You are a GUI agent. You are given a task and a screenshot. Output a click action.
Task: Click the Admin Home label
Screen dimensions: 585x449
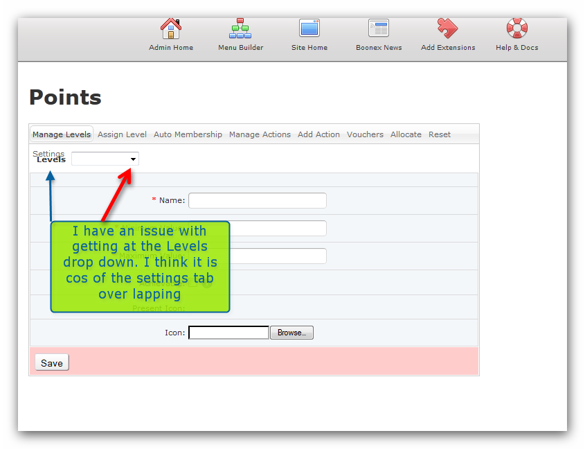[171, 47]
